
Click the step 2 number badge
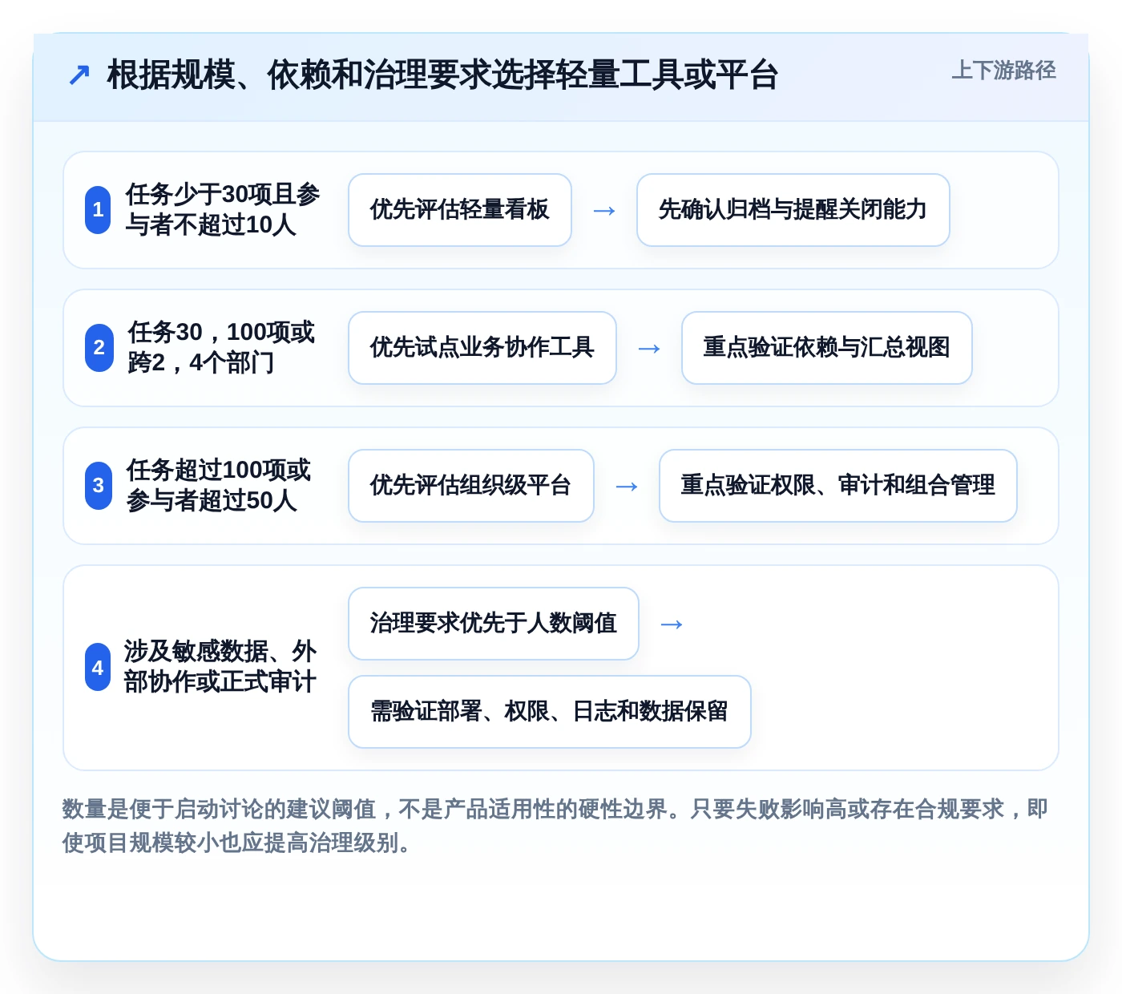[99, 348]
